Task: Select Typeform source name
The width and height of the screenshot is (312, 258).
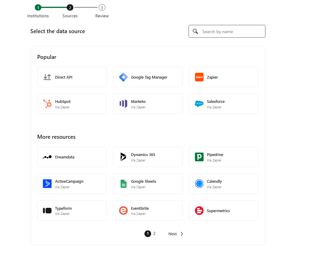Action: (x=63, y=208)
